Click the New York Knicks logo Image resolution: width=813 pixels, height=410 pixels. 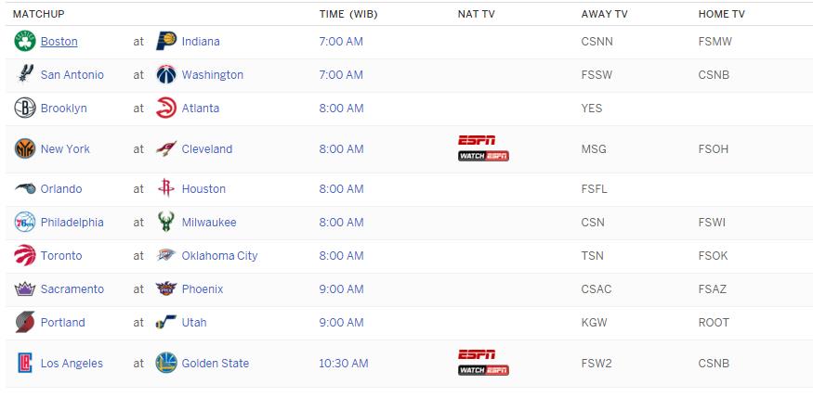tap(25, 149)
